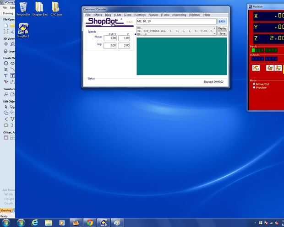Image resolution: width=284 pixels, height=227 pixels.
Task: Select VCarve's Draw Polyline zigzag tool
Action: 6,69
